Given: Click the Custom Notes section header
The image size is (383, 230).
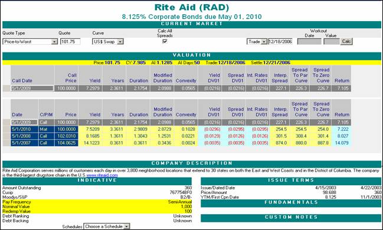Looking at the screenshot, I should [291, 217].
